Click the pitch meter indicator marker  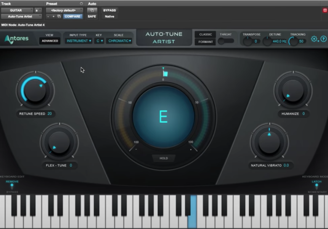pos(165,74)
